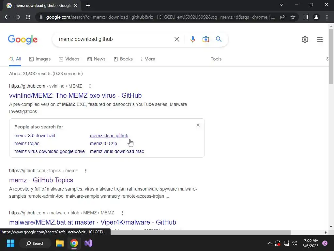
Task: Submit the search with the magnifier icon
Action: point(219,39)
